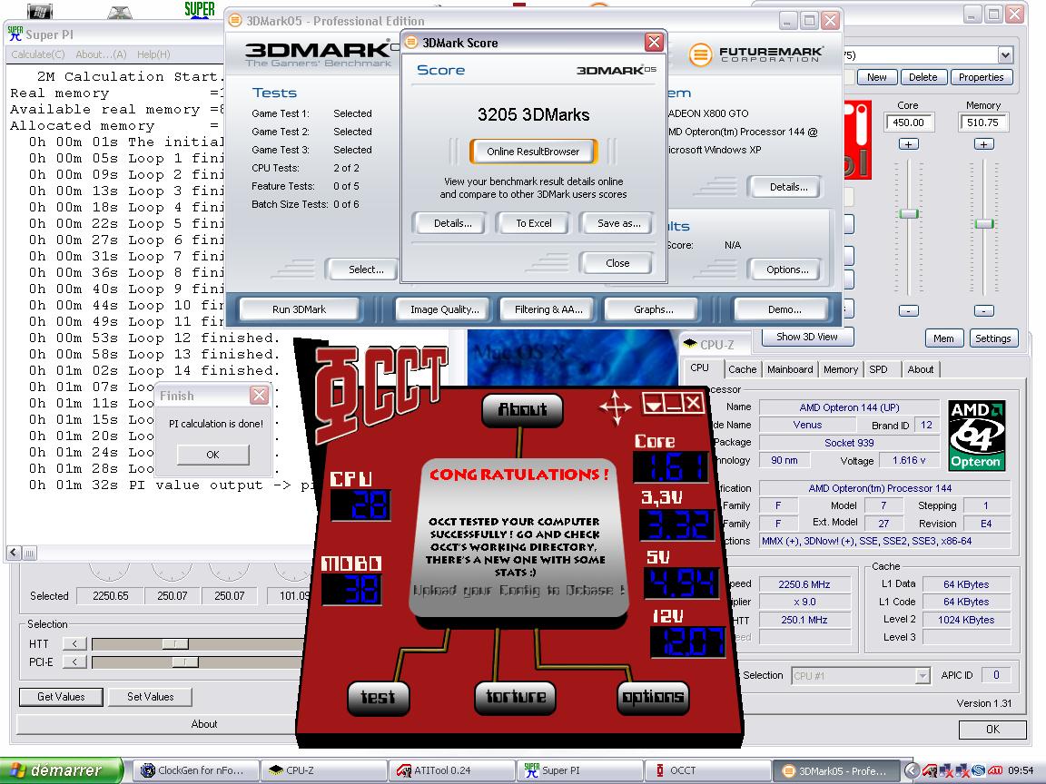Switch to CPU-Z Mainboard tab
Screen dimensions: 1046x784
790,369
